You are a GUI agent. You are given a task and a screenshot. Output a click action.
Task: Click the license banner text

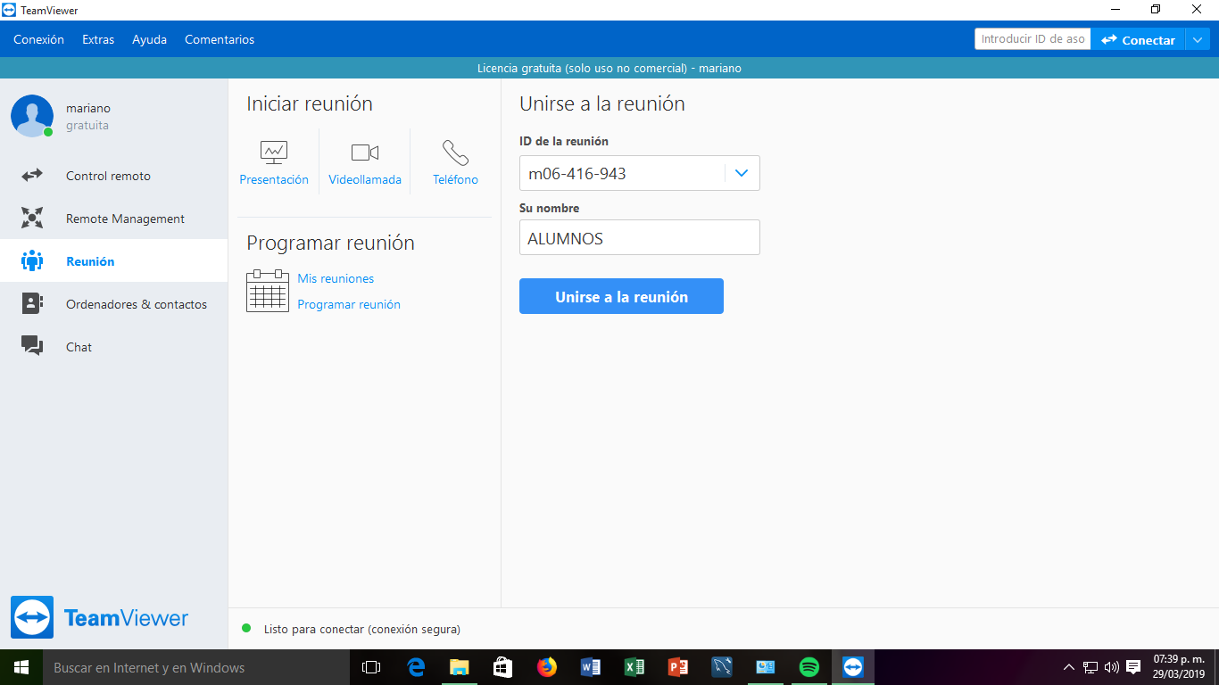pyautogui.click(x=609, y=68)
